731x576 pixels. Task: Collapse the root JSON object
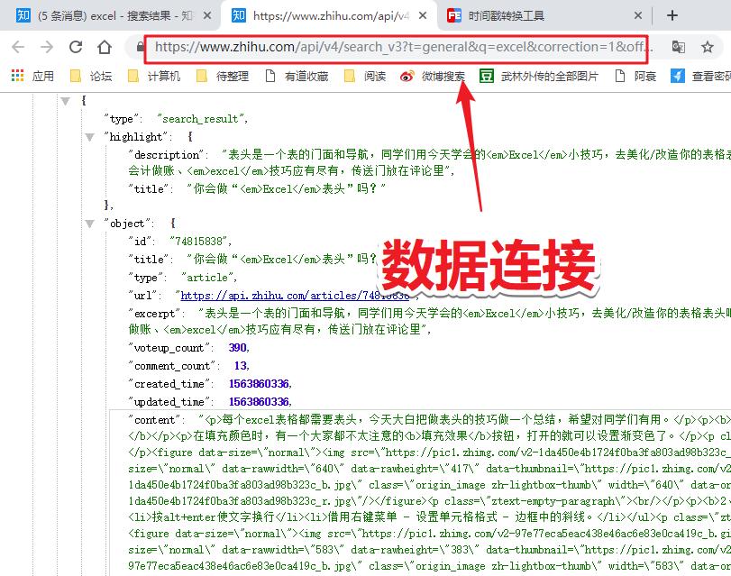pos(66,100)
